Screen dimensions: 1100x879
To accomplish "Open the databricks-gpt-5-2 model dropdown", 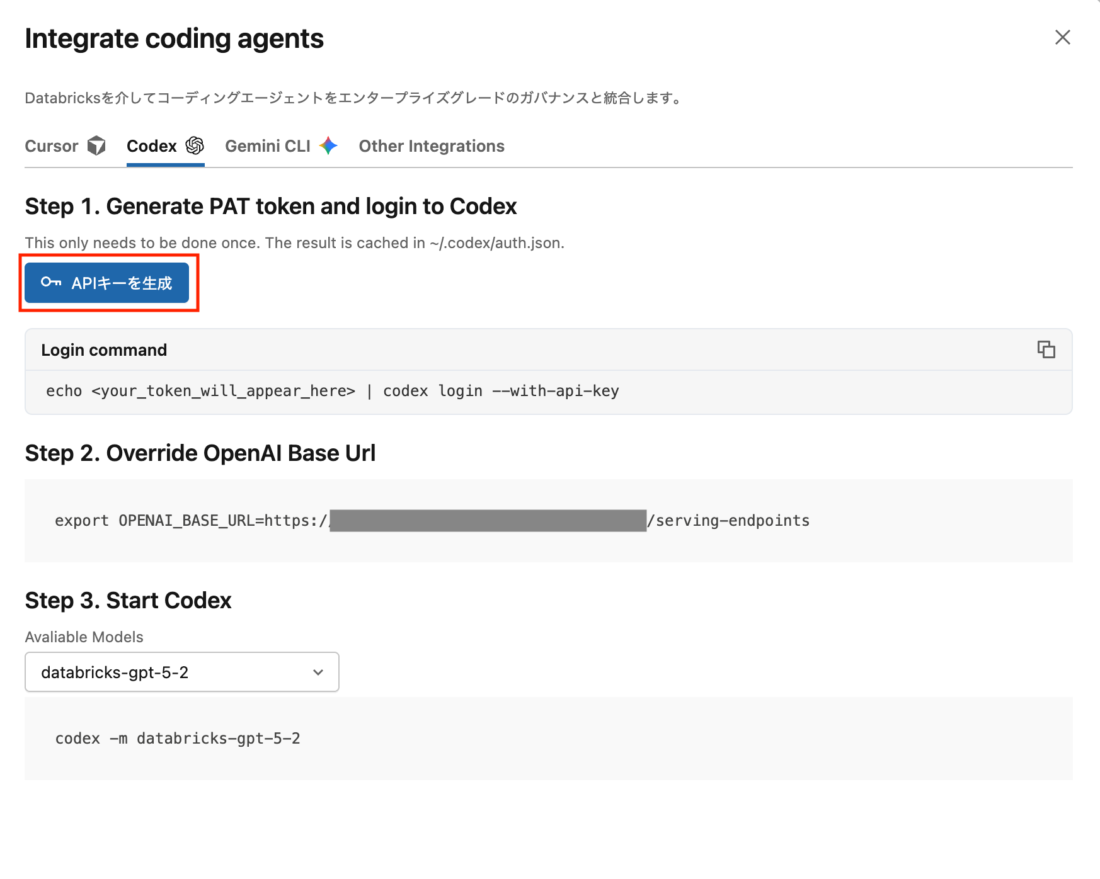I will pos(181,672).
